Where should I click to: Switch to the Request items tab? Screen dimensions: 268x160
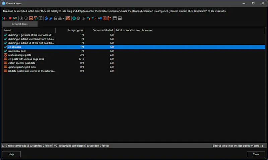pos(20,24)
